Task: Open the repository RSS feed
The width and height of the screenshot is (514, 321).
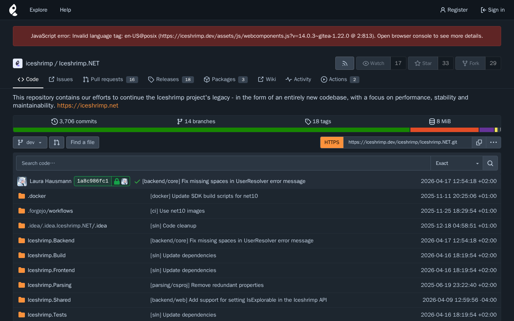Action: (x=345, y=63)
